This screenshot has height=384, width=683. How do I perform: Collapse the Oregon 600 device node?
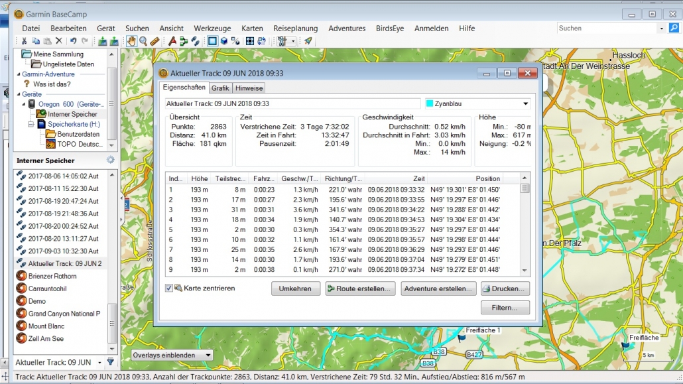(x=24, y=104)
